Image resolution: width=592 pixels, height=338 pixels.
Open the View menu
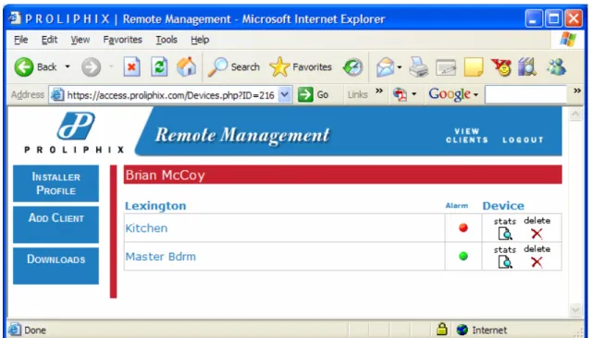click(80, 40)
